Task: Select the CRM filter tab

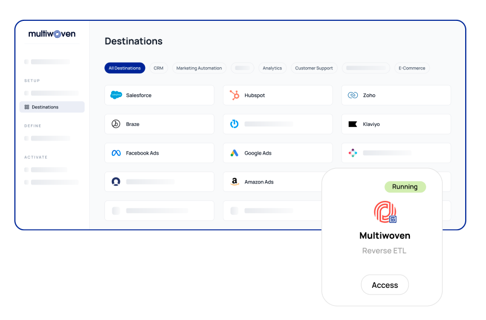Action: tap(159, 68)
